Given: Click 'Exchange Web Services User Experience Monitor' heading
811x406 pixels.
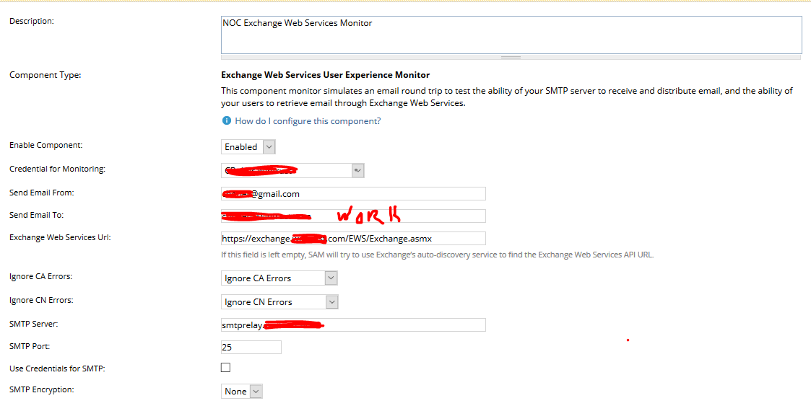Looking at the screenshot, I should coord(325,76).
